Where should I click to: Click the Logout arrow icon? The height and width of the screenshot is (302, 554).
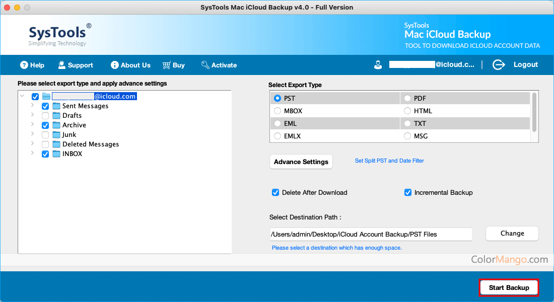pyautogui.click(x=499, y=64)
